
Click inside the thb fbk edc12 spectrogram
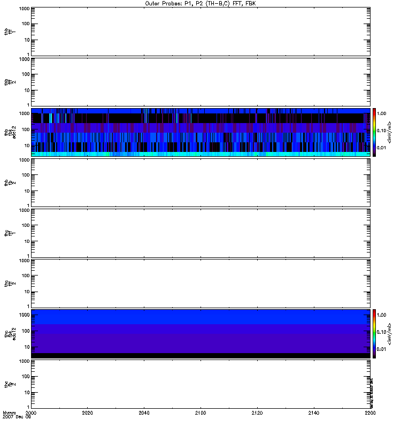click(200, 132)
